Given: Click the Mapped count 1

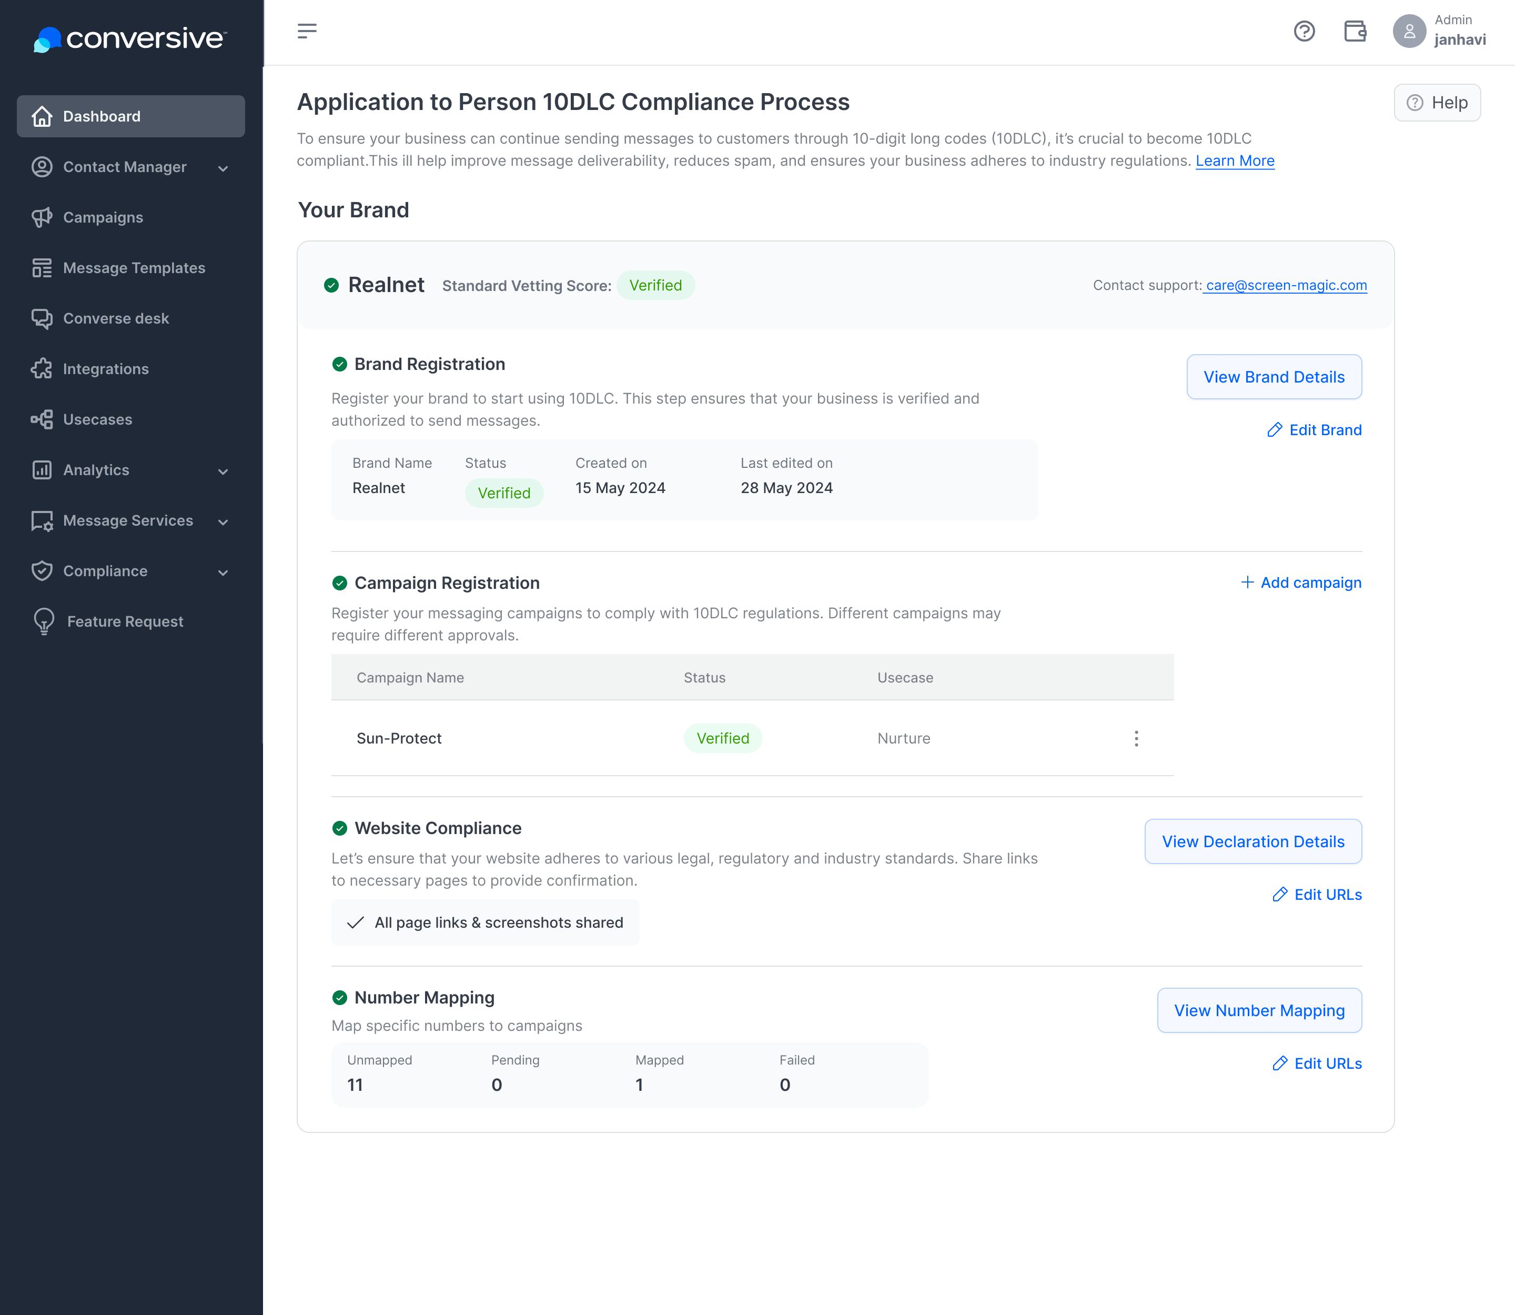Looking at the screenshot, I should [639, 1085].
